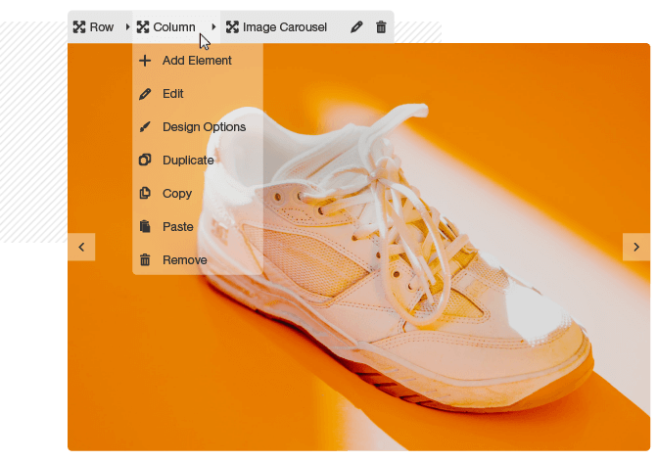Choose Edit from the Column menu

pos(198,94)
